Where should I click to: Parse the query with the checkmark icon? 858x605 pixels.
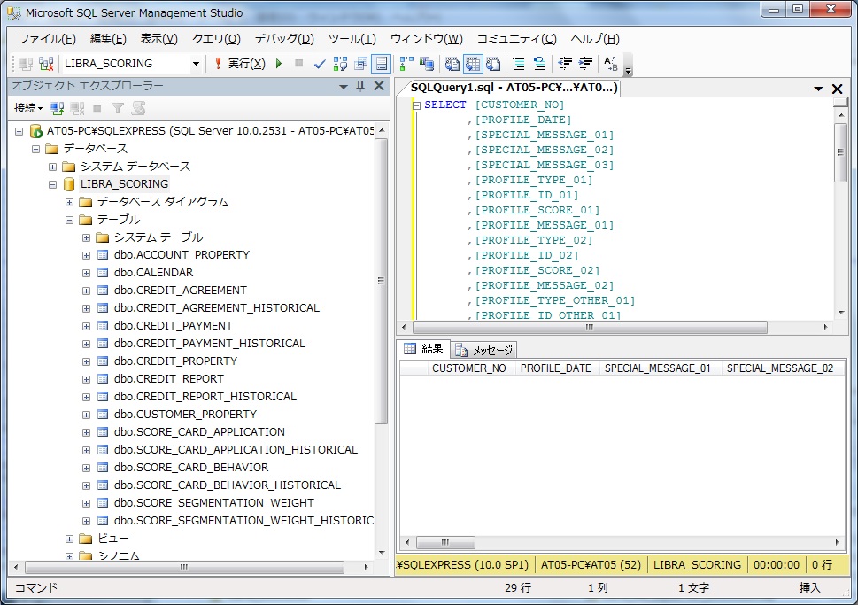pos(319,64)
